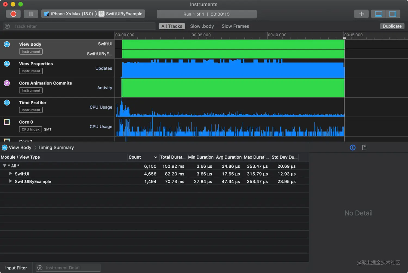Click the 47.34 µs average duration cell
408x273 pixels.
(x=231, y=181)
